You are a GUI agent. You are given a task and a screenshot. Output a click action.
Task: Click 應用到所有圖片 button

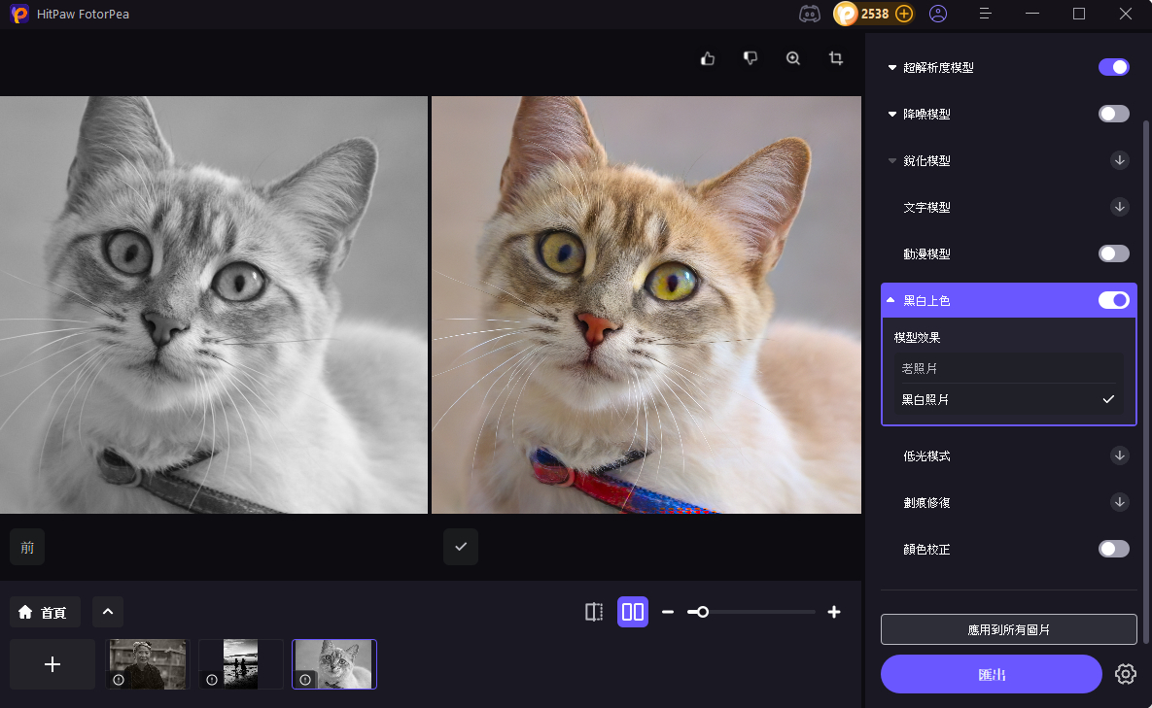coord(1008,629)
